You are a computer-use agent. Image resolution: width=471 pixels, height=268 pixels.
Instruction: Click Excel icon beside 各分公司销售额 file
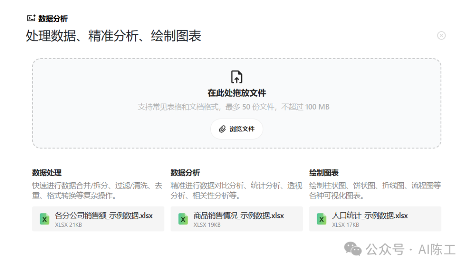point(44,219)
